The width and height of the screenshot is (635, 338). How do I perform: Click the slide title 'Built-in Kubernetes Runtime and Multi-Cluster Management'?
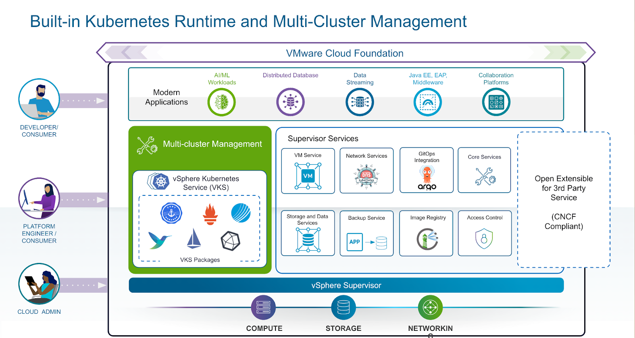[x=248, y=21]
